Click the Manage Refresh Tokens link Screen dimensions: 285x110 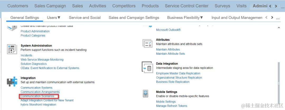click(x=172, y=106)
